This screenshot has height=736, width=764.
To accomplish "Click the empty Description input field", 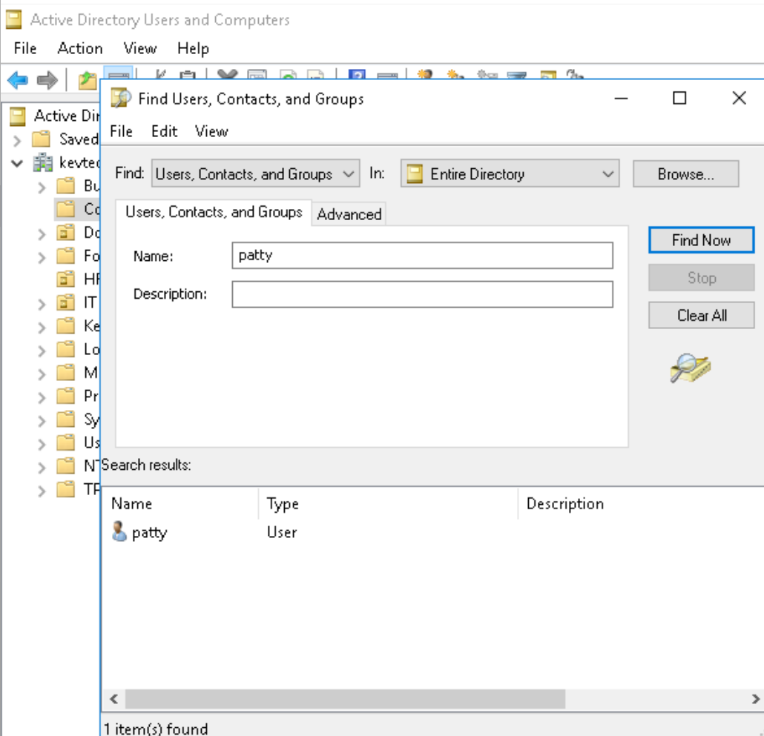I will click(x=422, y=294).
